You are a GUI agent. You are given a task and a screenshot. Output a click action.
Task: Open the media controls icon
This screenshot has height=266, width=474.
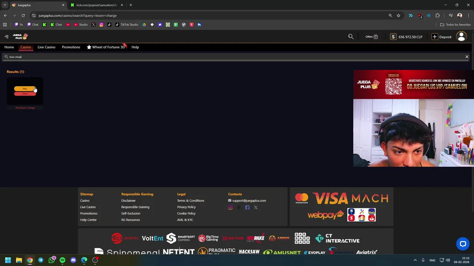pyautogui.click(x=451, y=16)
